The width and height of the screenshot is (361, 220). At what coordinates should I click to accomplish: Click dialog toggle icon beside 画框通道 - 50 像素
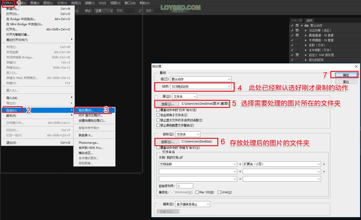(x=297, y=35)
